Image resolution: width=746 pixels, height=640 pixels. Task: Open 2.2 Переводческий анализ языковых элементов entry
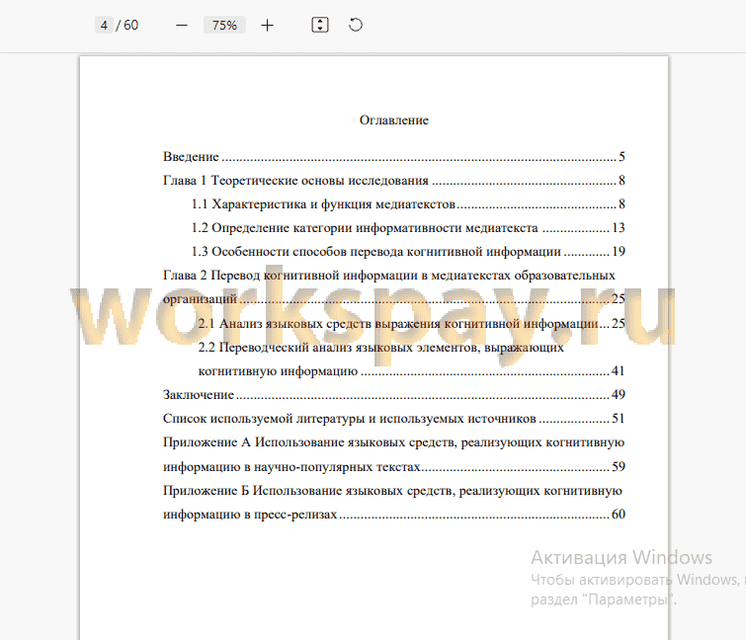click(x=412, y=359)
